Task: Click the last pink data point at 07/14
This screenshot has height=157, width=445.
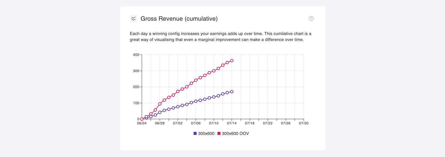Action: (232, 61)
